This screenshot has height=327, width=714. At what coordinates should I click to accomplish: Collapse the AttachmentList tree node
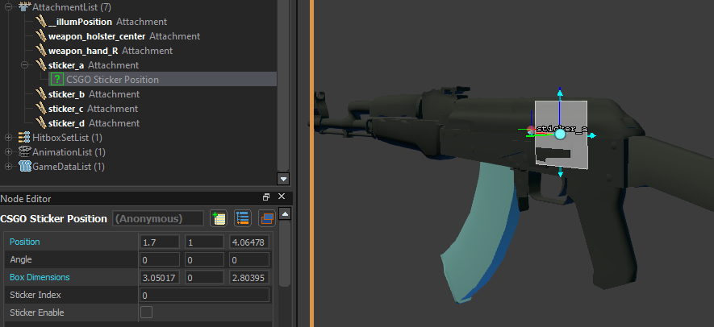coord(9,6)
